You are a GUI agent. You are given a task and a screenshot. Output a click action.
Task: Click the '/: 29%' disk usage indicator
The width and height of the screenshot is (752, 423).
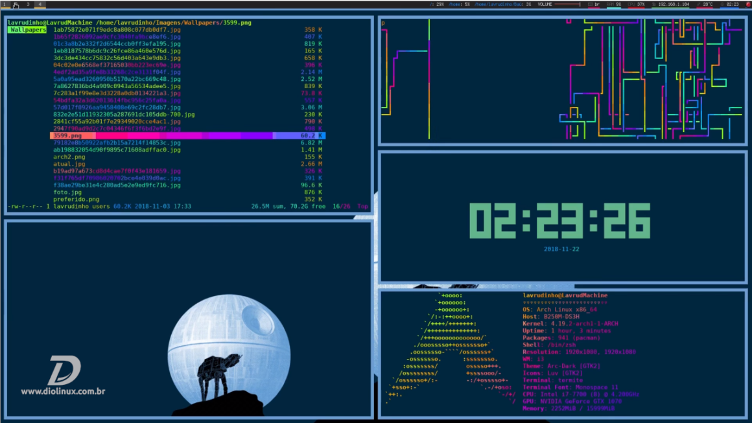tap(437, 3)
